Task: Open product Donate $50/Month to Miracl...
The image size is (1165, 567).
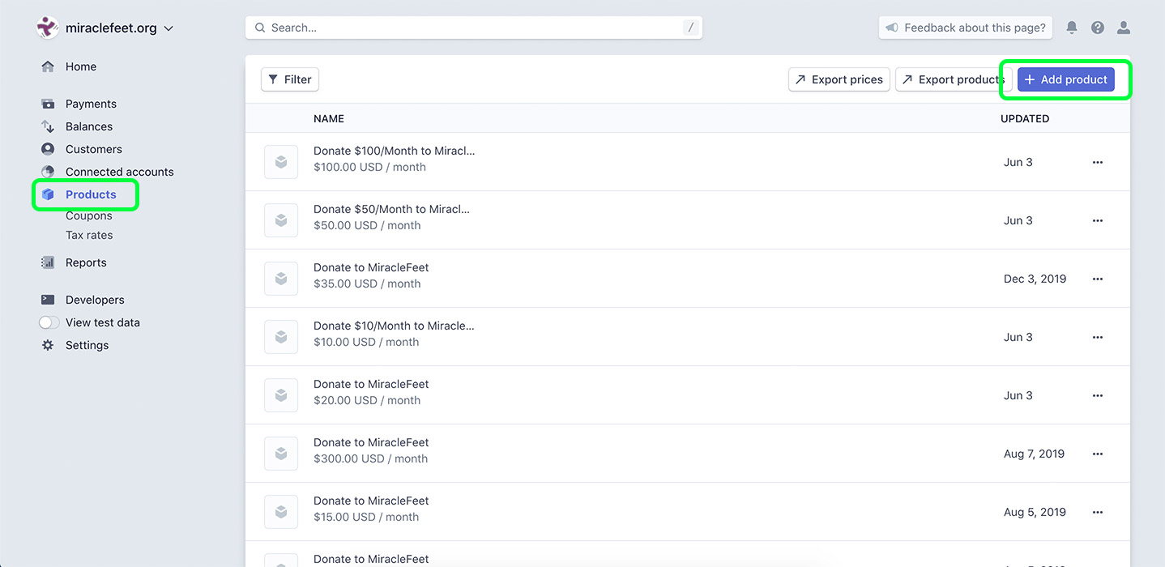Action: pyautogui.click(x=391, y=209)
